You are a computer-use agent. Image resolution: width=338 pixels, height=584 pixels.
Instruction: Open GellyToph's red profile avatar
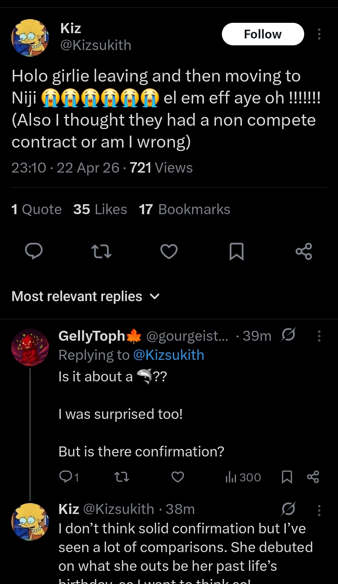30,347
